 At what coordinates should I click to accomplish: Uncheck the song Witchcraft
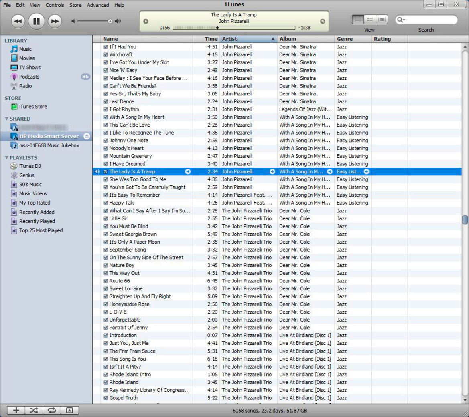[x=105, y=54]
